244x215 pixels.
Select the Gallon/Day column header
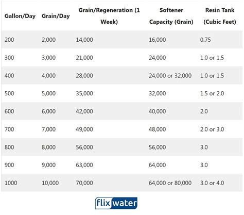click(20, 16)
